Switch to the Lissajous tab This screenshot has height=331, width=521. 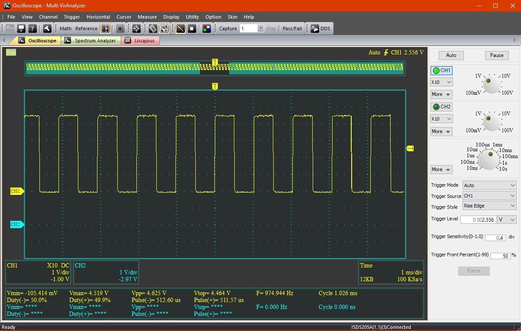[x=141, y=41]
